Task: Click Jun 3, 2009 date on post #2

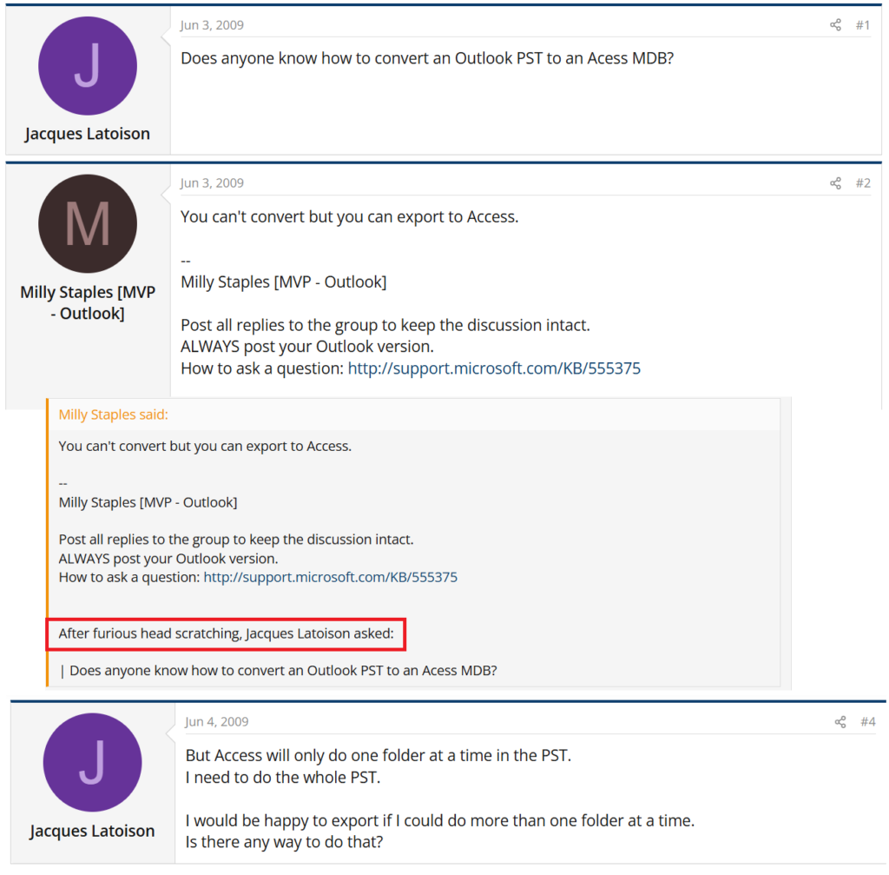Action: (212, 183)
